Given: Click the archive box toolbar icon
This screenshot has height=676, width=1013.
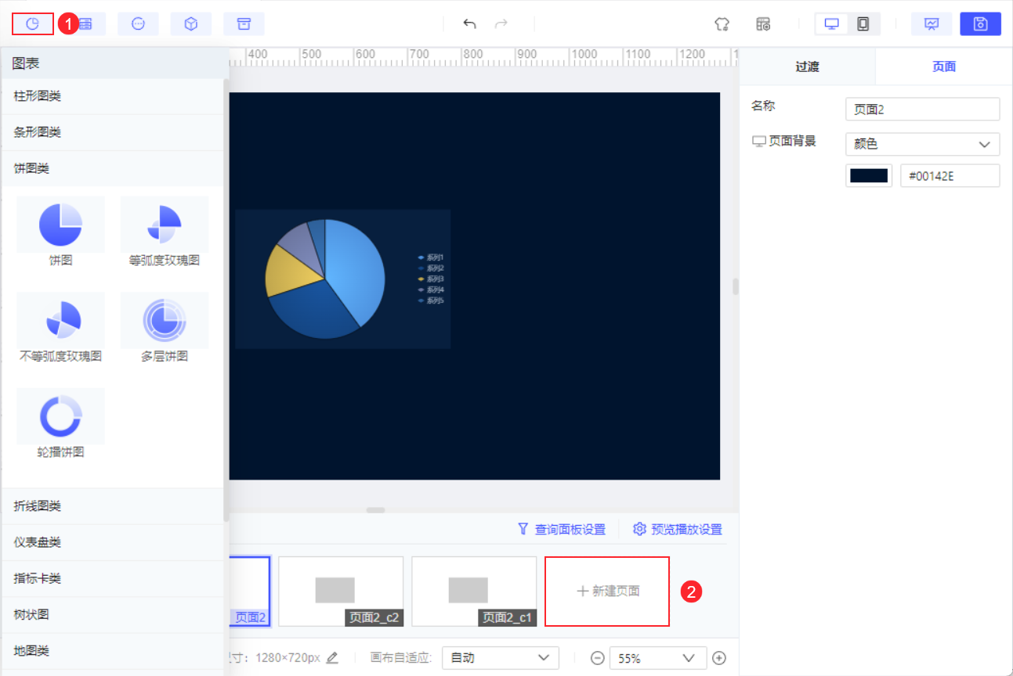Looking at the screenshot, I should pyautogui.click(x=244, y=24).
